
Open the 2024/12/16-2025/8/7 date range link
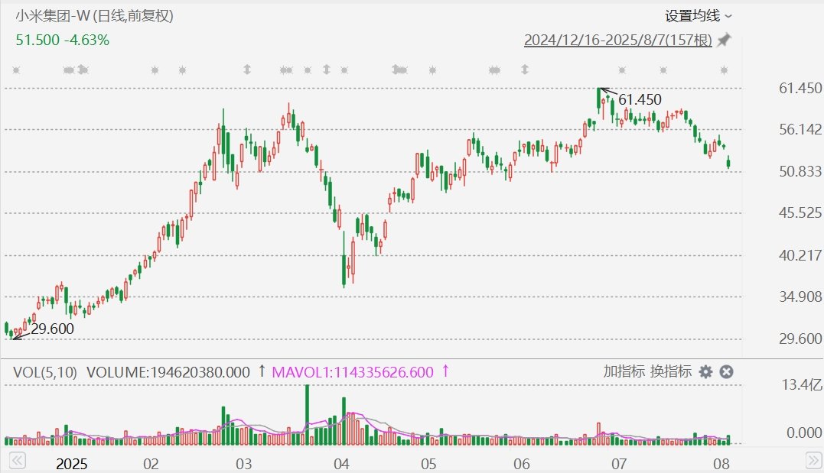(617, 40)
